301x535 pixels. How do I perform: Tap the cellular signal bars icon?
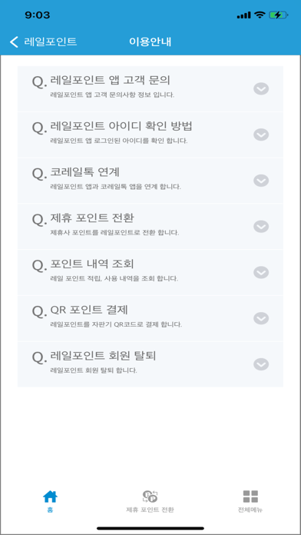243,15
